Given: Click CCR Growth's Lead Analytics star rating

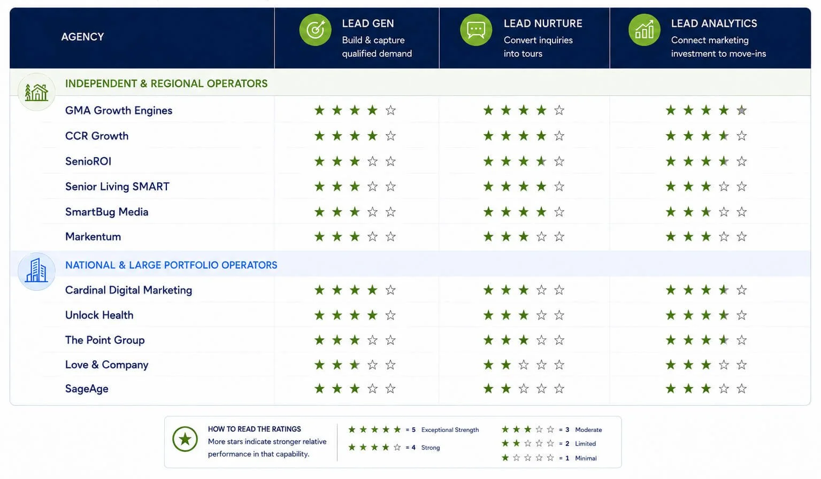Looking at the screenshot, I should pos(706,136).
